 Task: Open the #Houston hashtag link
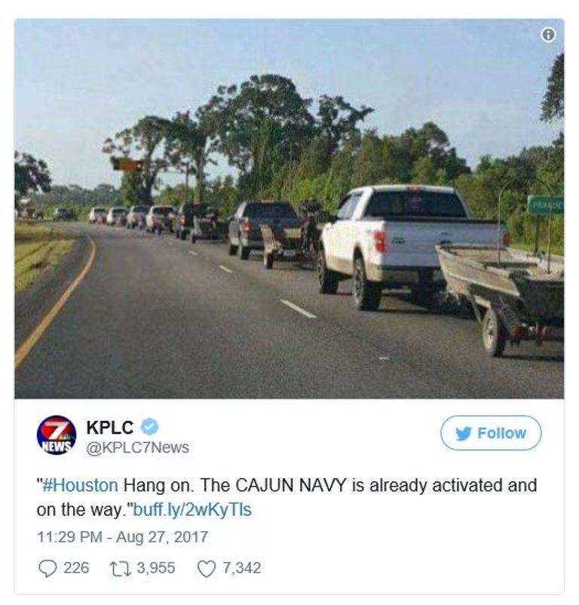click(x=80, y=485)
